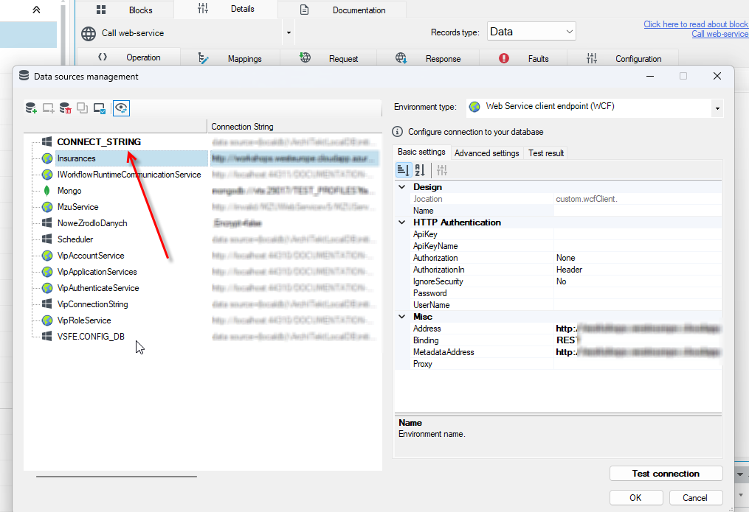Toggle the eye visibility button for connection strings
The image size is (749, 512).
tap(121, 108)
